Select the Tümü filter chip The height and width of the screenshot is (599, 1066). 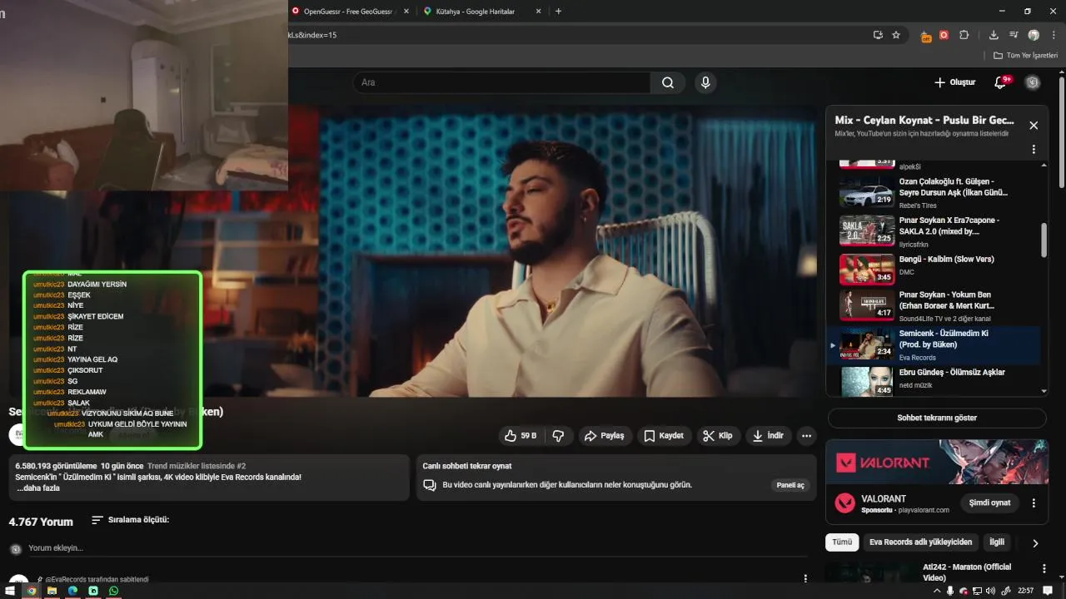click(842, 542)
